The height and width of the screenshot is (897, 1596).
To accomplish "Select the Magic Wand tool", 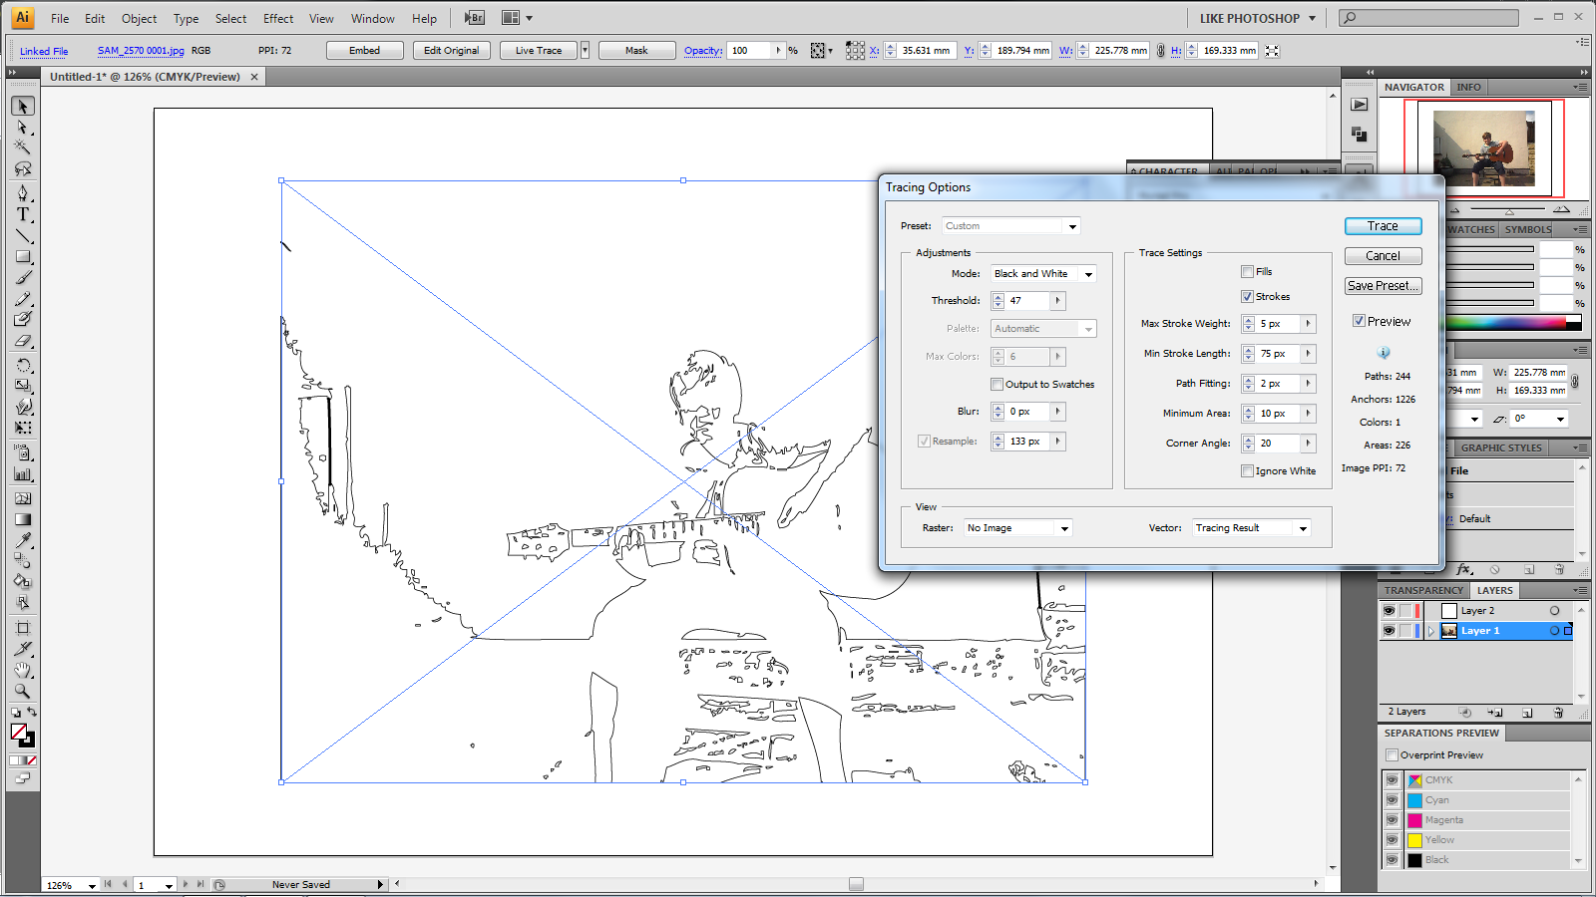I will [22, 147].
